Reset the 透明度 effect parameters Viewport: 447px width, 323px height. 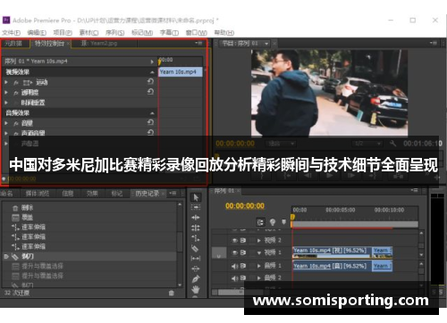(x=150, y=92)
